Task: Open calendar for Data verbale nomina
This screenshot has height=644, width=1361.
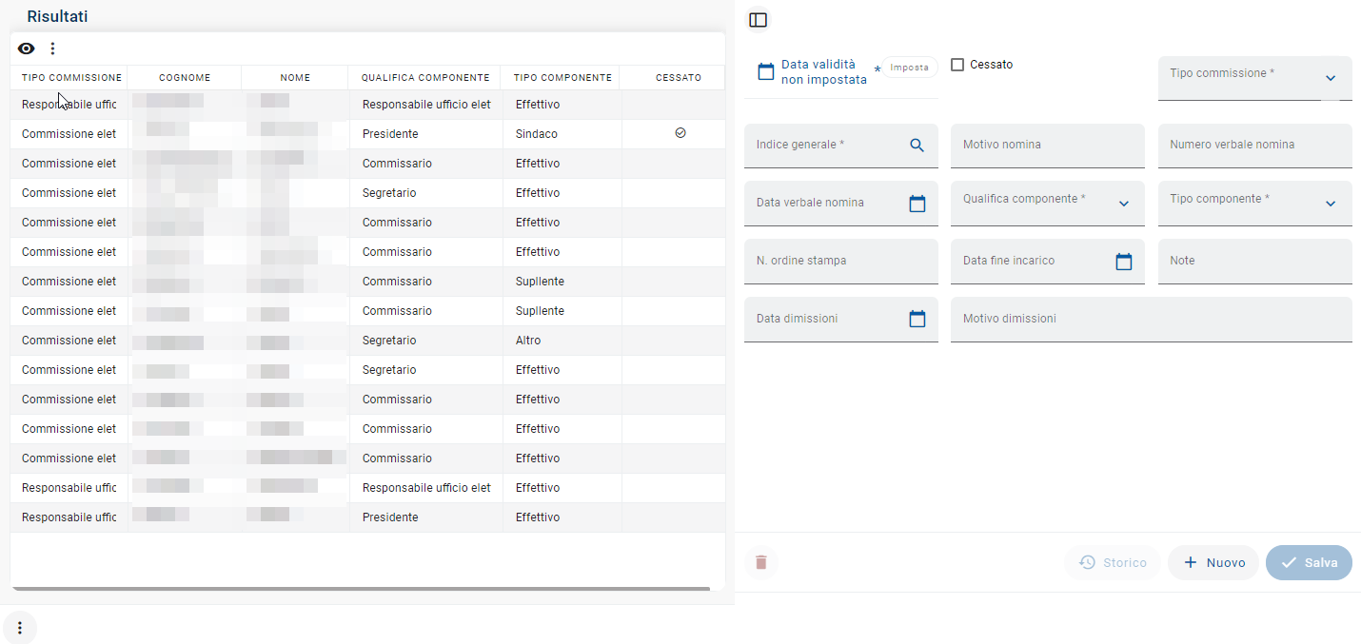Action: coord(917,204)
